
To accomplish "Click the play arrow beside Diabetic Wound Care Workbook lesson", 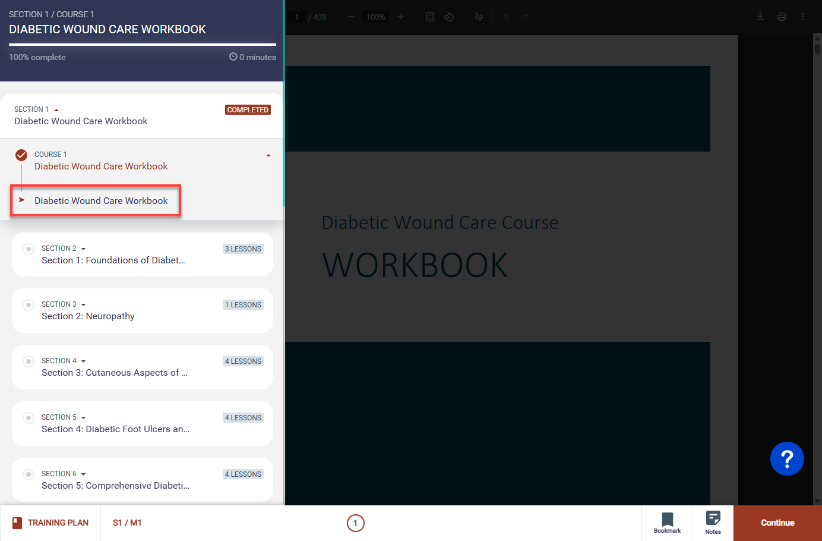I will pyautogui.click(x=22, y=200).
